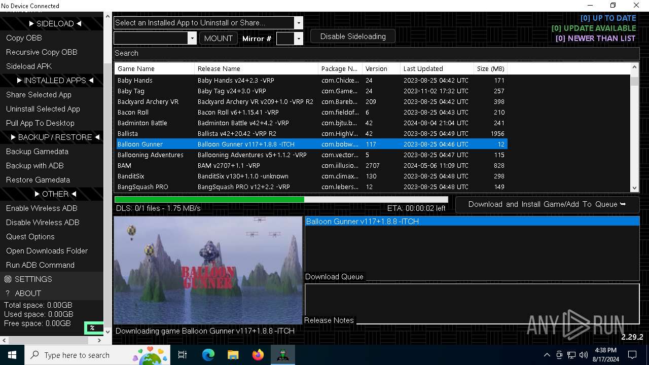
Task: Open the Mirror # dropdown
Action: [x=299, y=38]
